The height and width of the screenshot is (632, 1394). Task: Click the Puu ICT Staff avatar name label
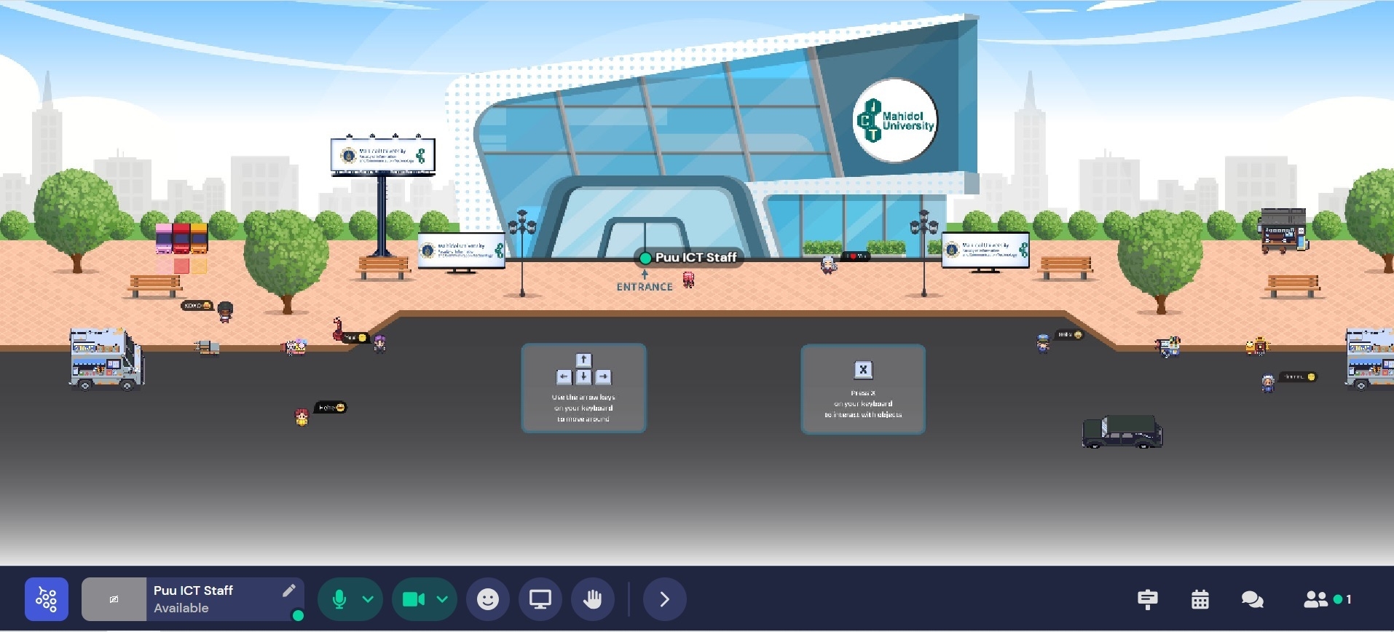point(695,258)
